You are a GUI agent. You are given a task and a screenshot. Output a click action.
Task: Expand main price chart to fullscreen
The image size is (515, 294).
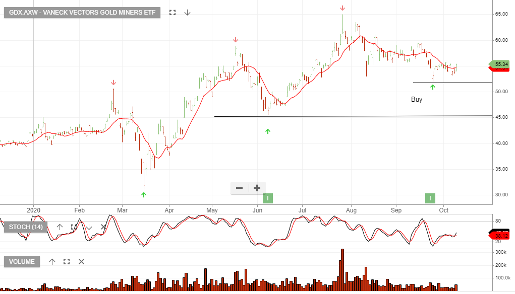coord(173,13)
